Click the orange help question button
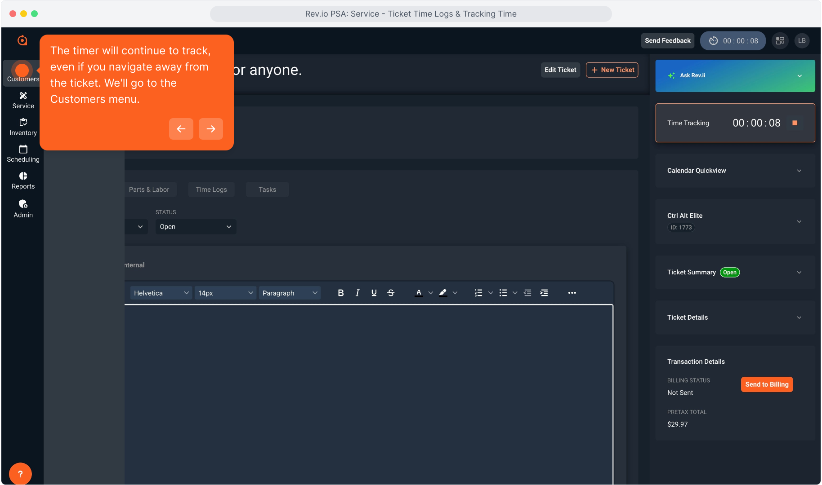The height and width of the screenshot is (485, 822). click(20, 474)
